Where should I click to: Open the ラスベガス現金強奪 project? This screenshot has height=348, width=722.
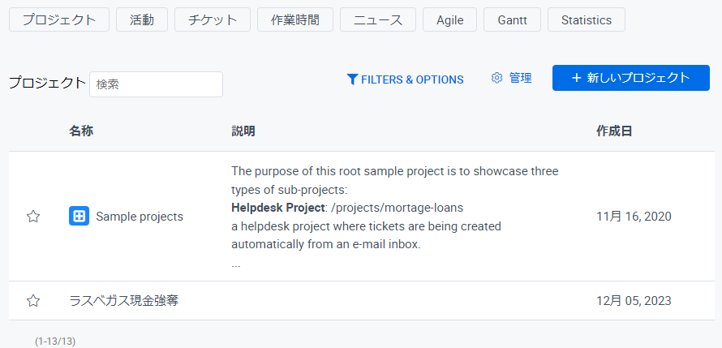click(x=124, y=301)
